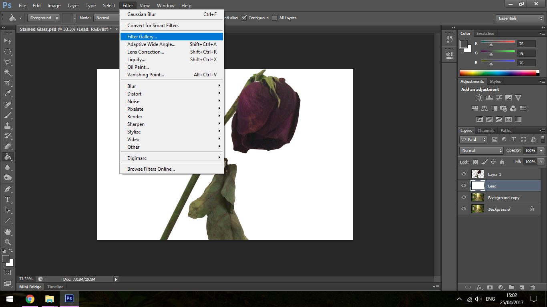
Task: Select the Elliptical Marquee tool
Action: [8, 52]
